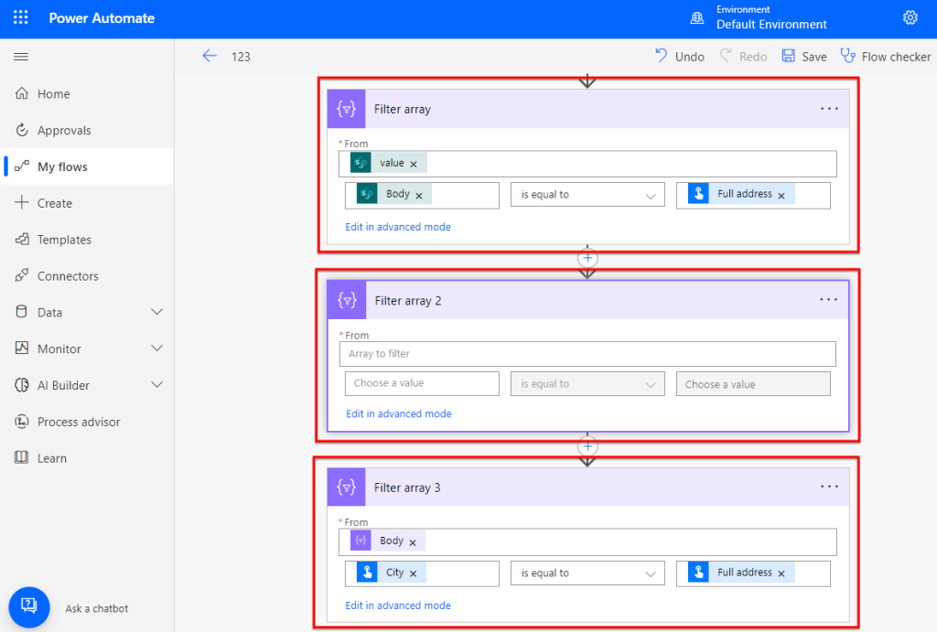
Task: Open the Filter array 2 ellipsis menu
Action: 829,299
